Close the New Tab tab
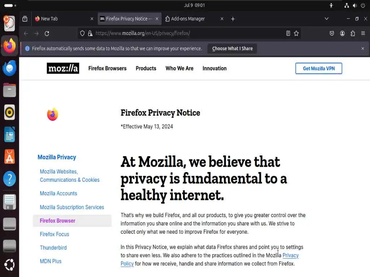370x277 pixels. point(92,19)
